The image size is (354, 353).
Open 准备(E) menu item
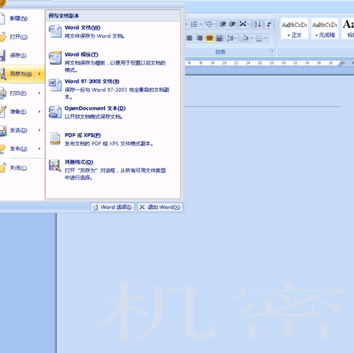(x=22, y=111)
